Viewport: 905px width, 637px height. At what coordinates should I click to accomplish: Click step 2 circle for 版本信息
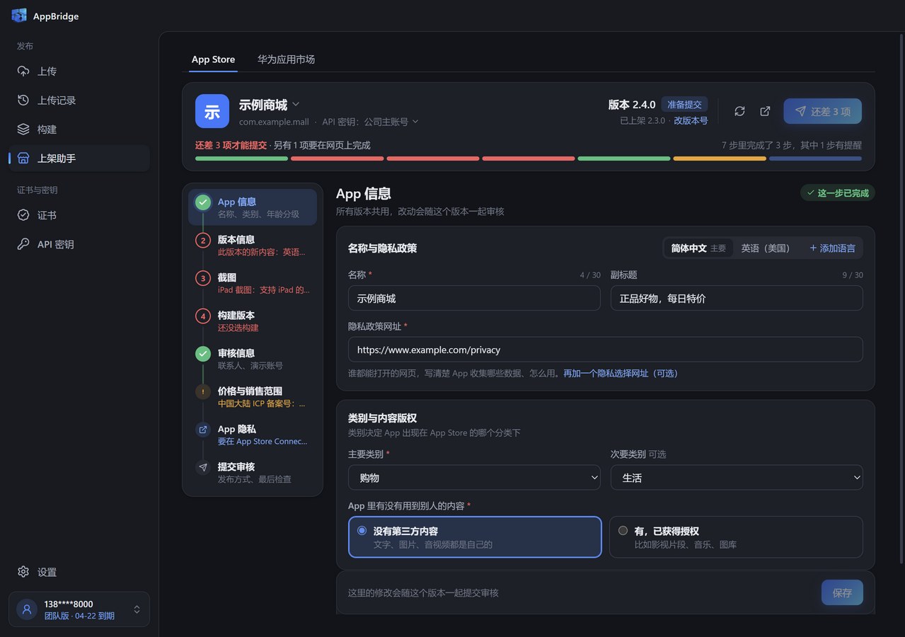(203, 240)
